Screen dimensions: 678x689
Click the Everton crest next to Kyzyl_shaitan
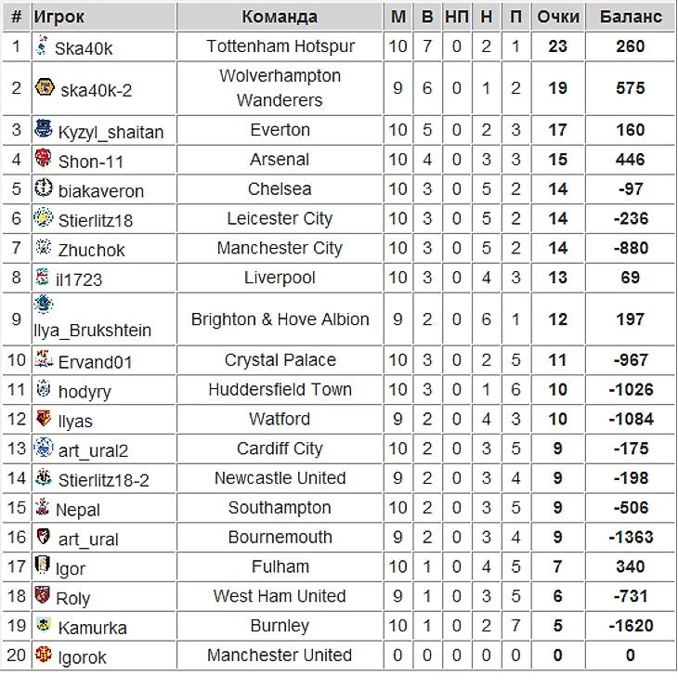coord(43,128)
